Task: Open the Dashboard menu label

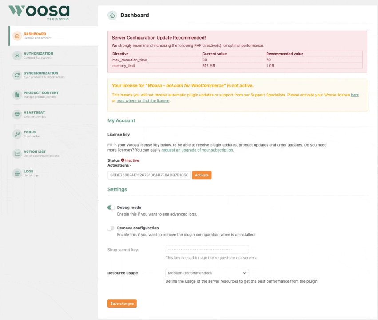Action: tap(35, 34)
